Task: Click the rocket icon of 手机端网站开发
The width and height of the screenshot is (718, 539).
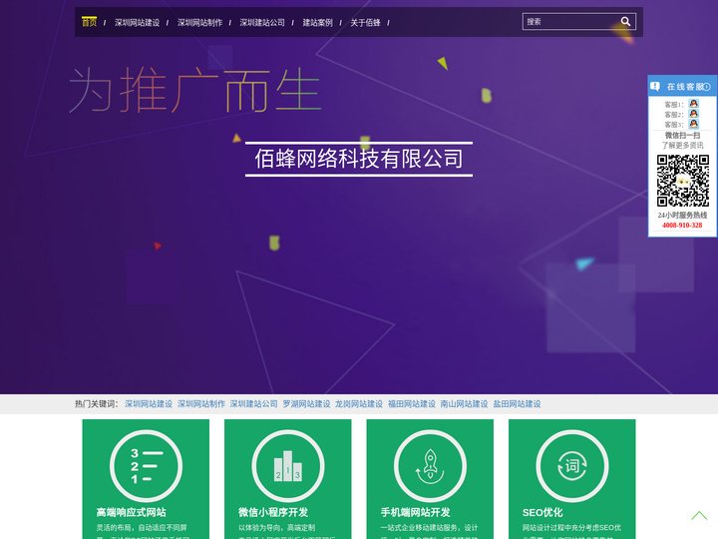Action: (x=430, y=466)
